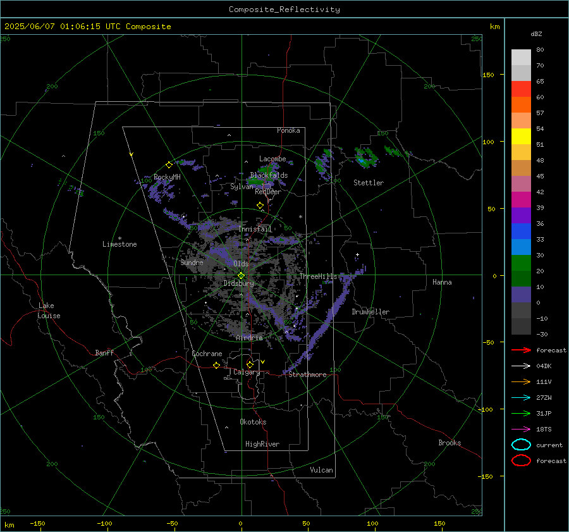Click the Lacombe map label
Screen dimensions: 569x532
pyautogui.click(x=272, y=159)
